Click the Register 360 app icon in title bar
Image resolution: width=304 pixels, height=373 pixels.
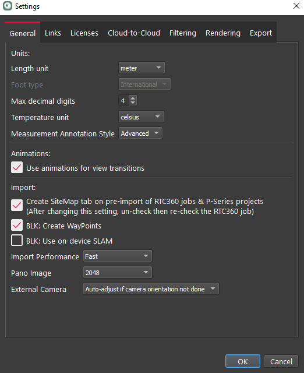click(7, 6)
